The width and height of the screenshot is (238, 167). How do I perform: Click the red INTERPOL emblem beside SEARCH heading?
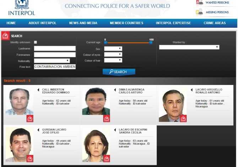(x=5, y=36)
